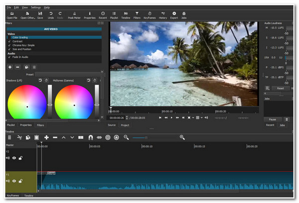Copy filters with the copy icon
The height and width of the screenshot is (203, 299).
[x=26, y=67]
